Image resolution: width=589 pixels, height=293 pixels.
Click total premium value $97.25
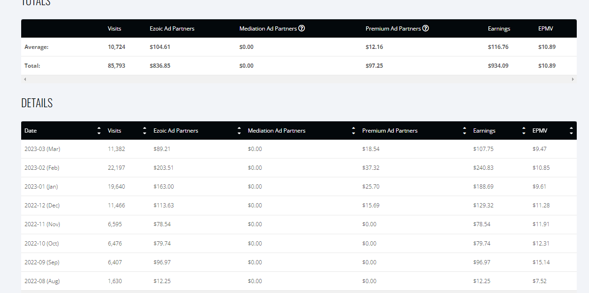click(x=374, y=66)
